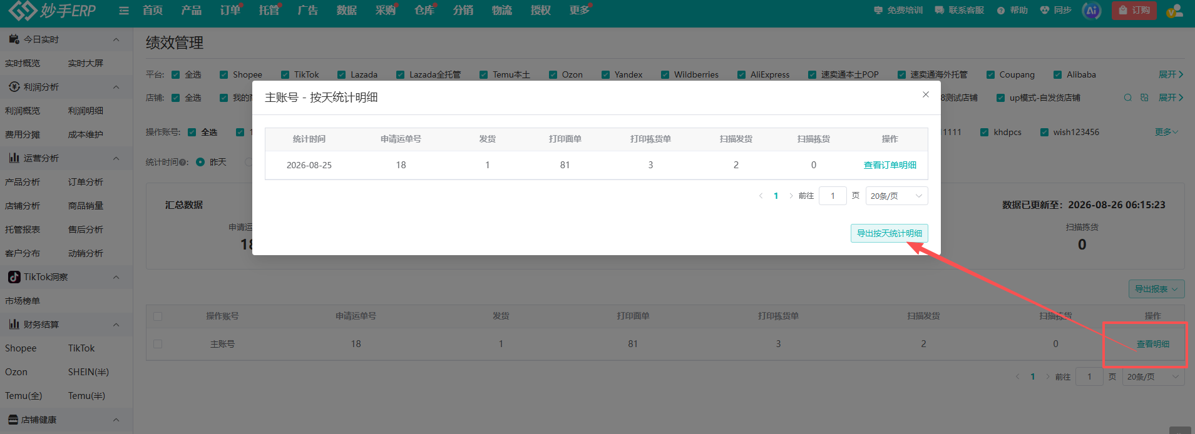The height and width of the screenshot is (434, 1195).
Task: Toggle the Shopee platform checkbox
Action: [223, 74]
